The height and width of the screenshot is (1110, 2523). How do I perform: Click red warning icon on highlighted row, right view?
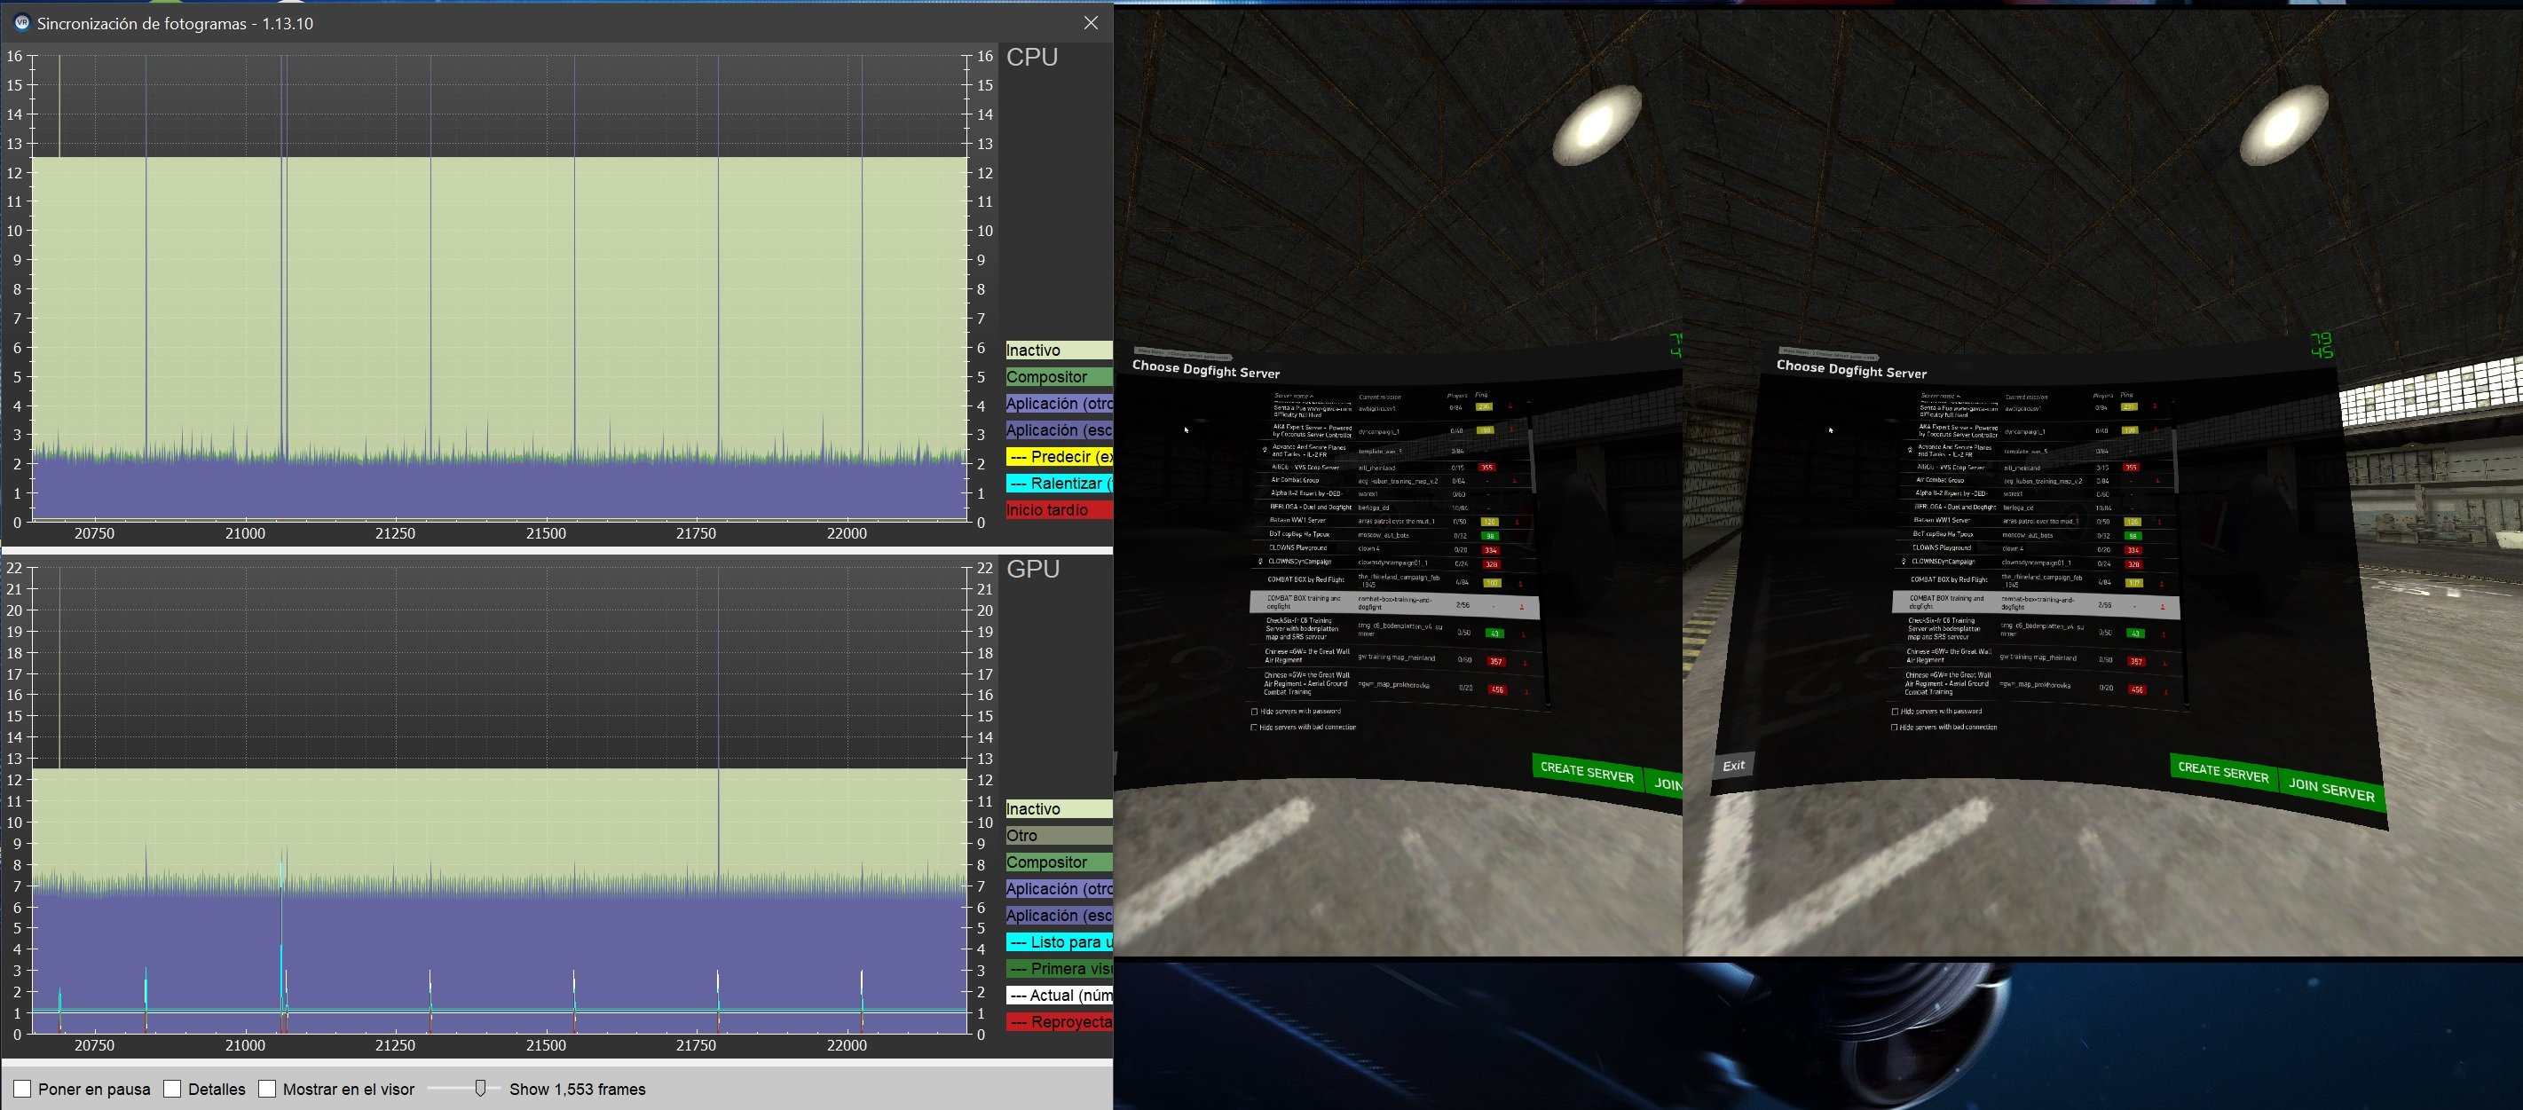pyautogui.click(x=2163, y=607)
